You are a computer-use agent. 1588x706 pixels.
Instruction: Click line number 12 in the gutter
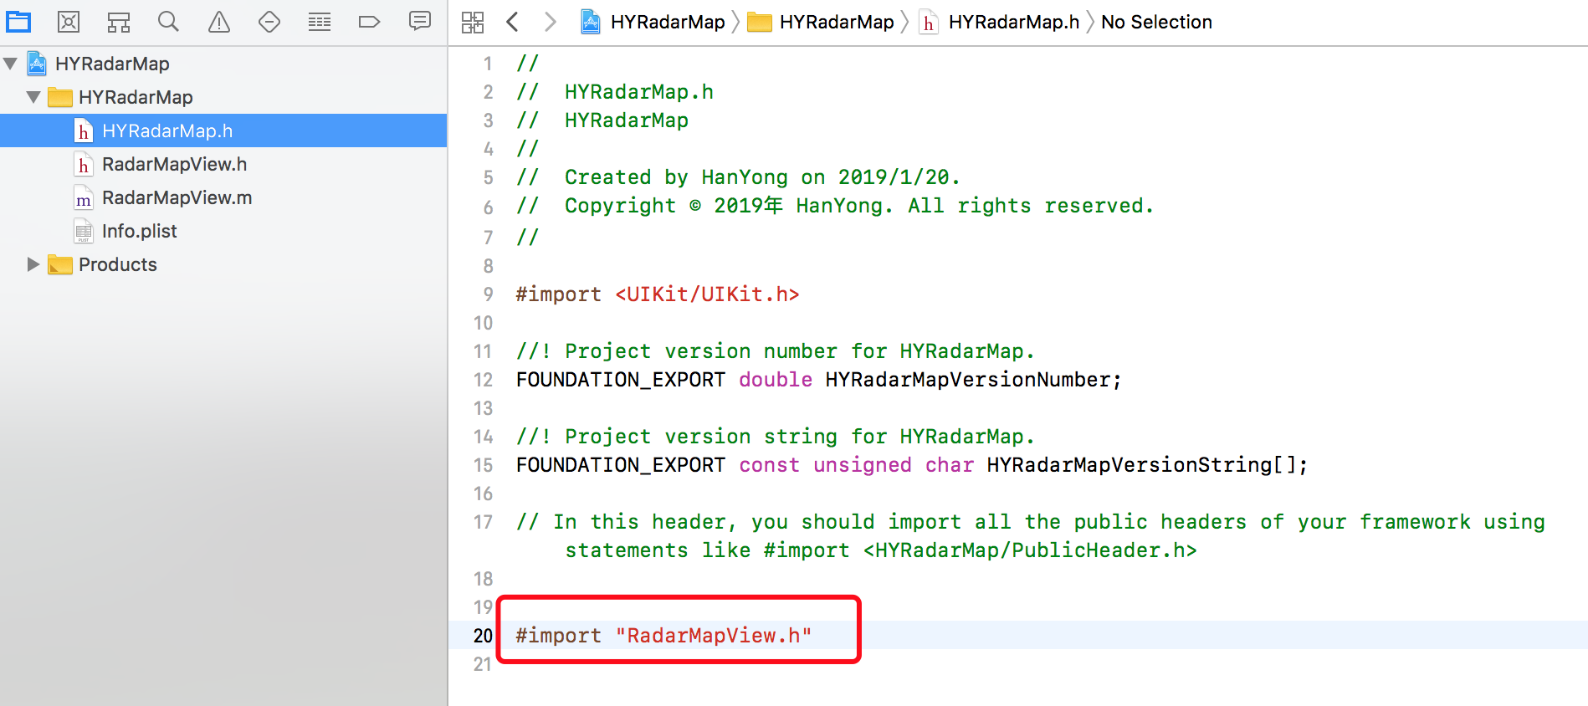point(483,380)
